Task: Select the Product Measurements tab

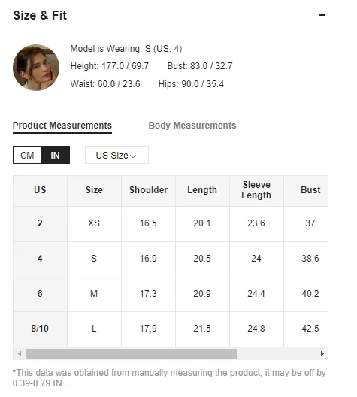Action: click(62, 126)
